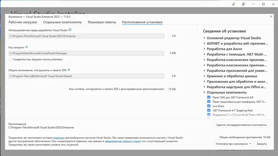This screenshot has width=278, height=156.
Task: Click the 5 МБ download cache size
Action: 173,53
